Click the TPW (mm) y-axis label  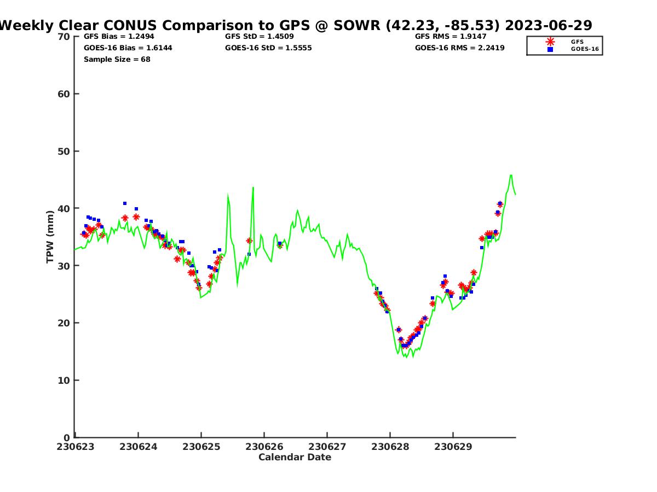click(50, 237)
